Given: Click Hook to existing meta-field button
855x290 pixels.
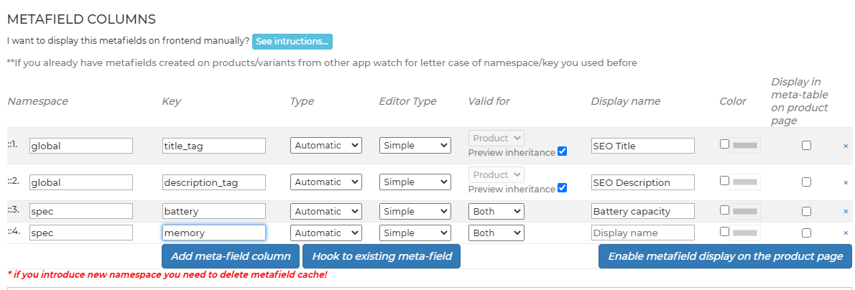Looking at the screenshot, I should click(381, 256).
